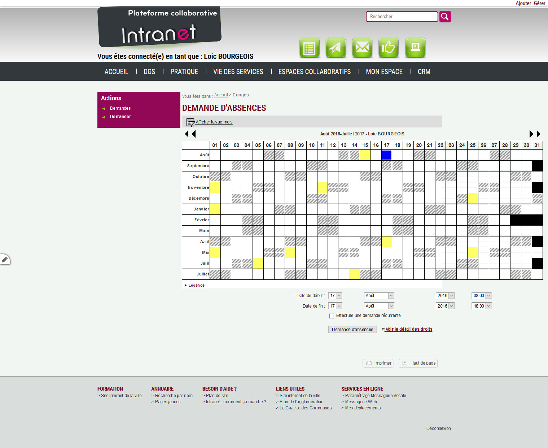Open the MON ESPACE menu
Viewport: 548px width, 448px height.
click(x=384, y=71)
